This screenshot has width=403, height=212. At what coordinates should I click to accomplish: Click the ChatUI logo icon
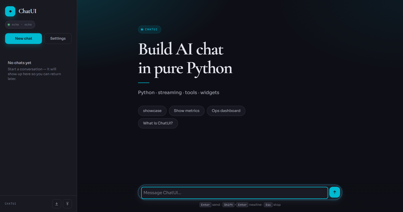[x=10, y=11]
